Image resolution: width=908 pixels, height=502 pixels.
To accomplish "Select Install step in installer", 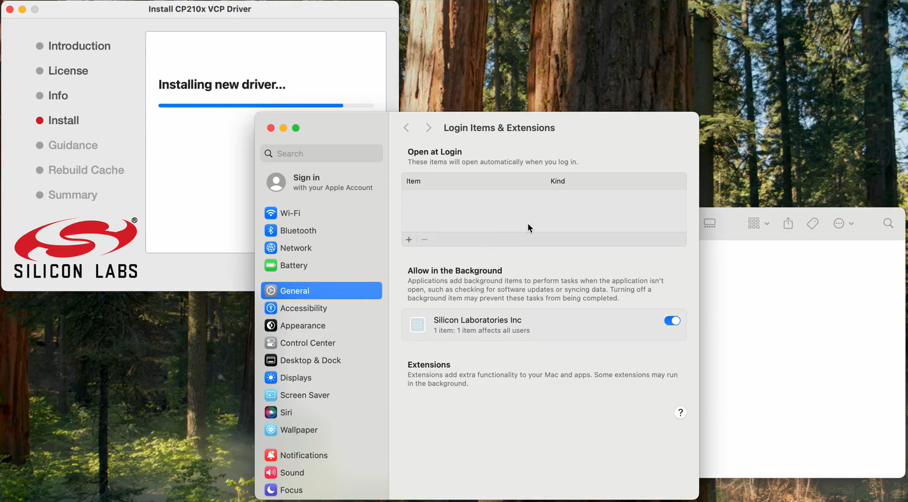I will [x=57, y=120].
